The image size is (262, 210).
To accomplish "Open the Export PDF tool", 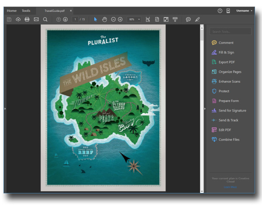I will pyautogui.click(x=226, y=62).
